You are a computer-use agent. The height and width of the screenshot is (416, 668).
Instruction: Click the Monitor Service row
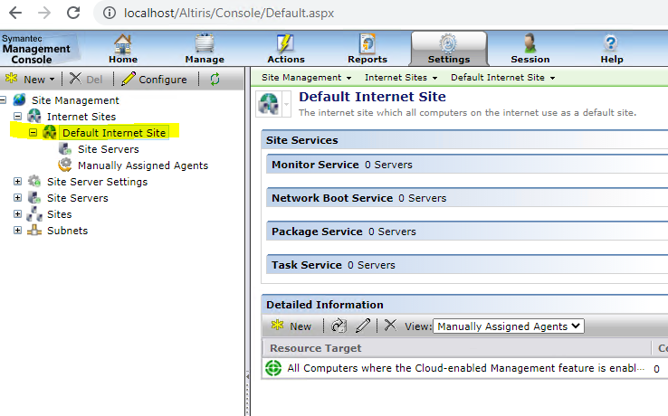(x=467, y=165)
